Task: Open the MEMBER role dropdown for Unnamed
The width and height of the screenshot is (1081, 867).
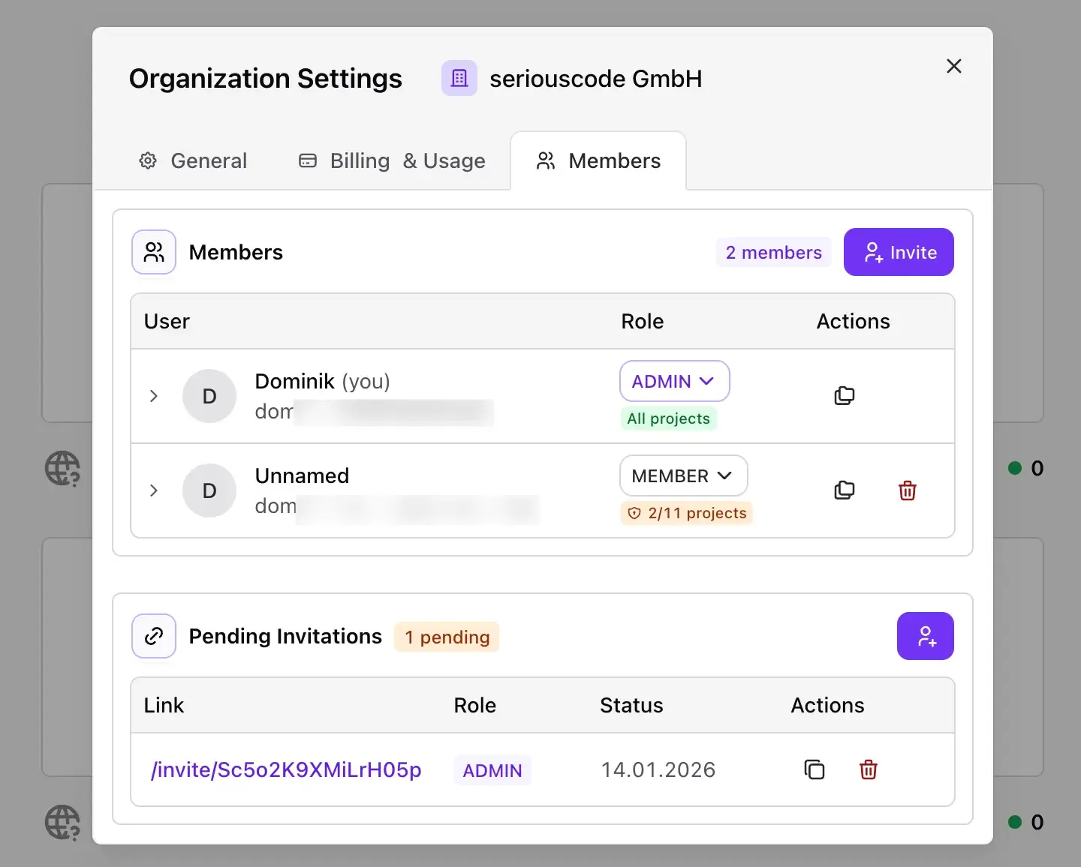Action: (x=682, y=475)
